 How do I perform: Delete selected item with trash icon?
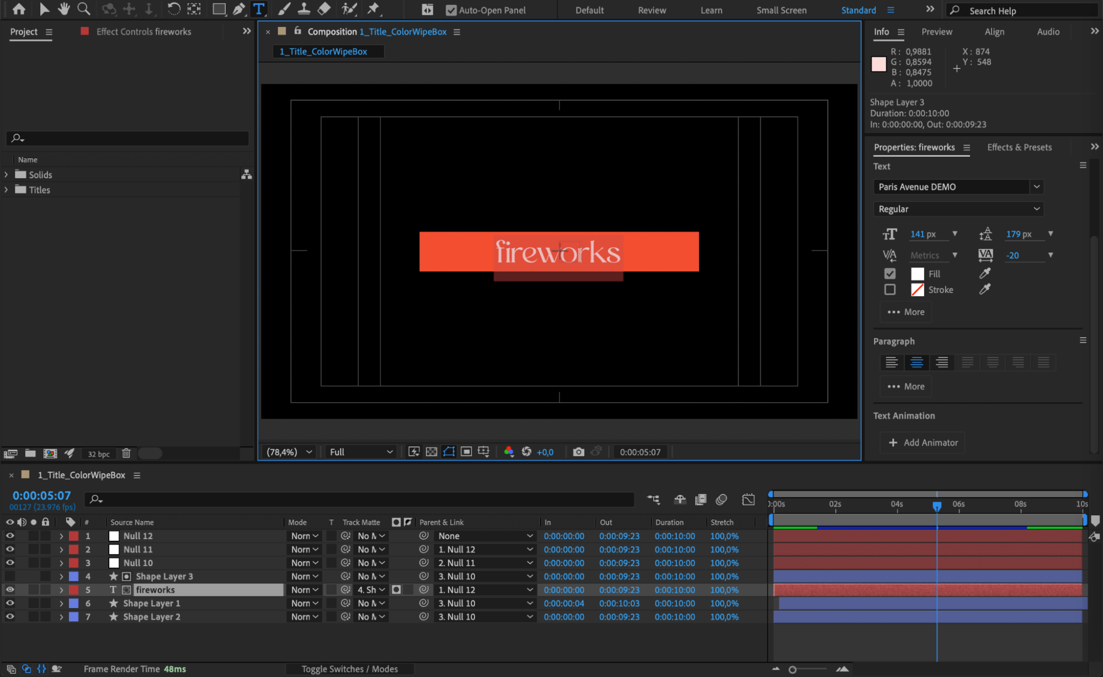click(x=126, y=454)
